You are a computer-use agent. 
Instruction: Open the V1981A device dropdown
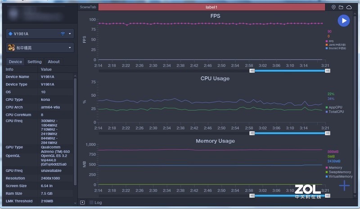point(70,34)
